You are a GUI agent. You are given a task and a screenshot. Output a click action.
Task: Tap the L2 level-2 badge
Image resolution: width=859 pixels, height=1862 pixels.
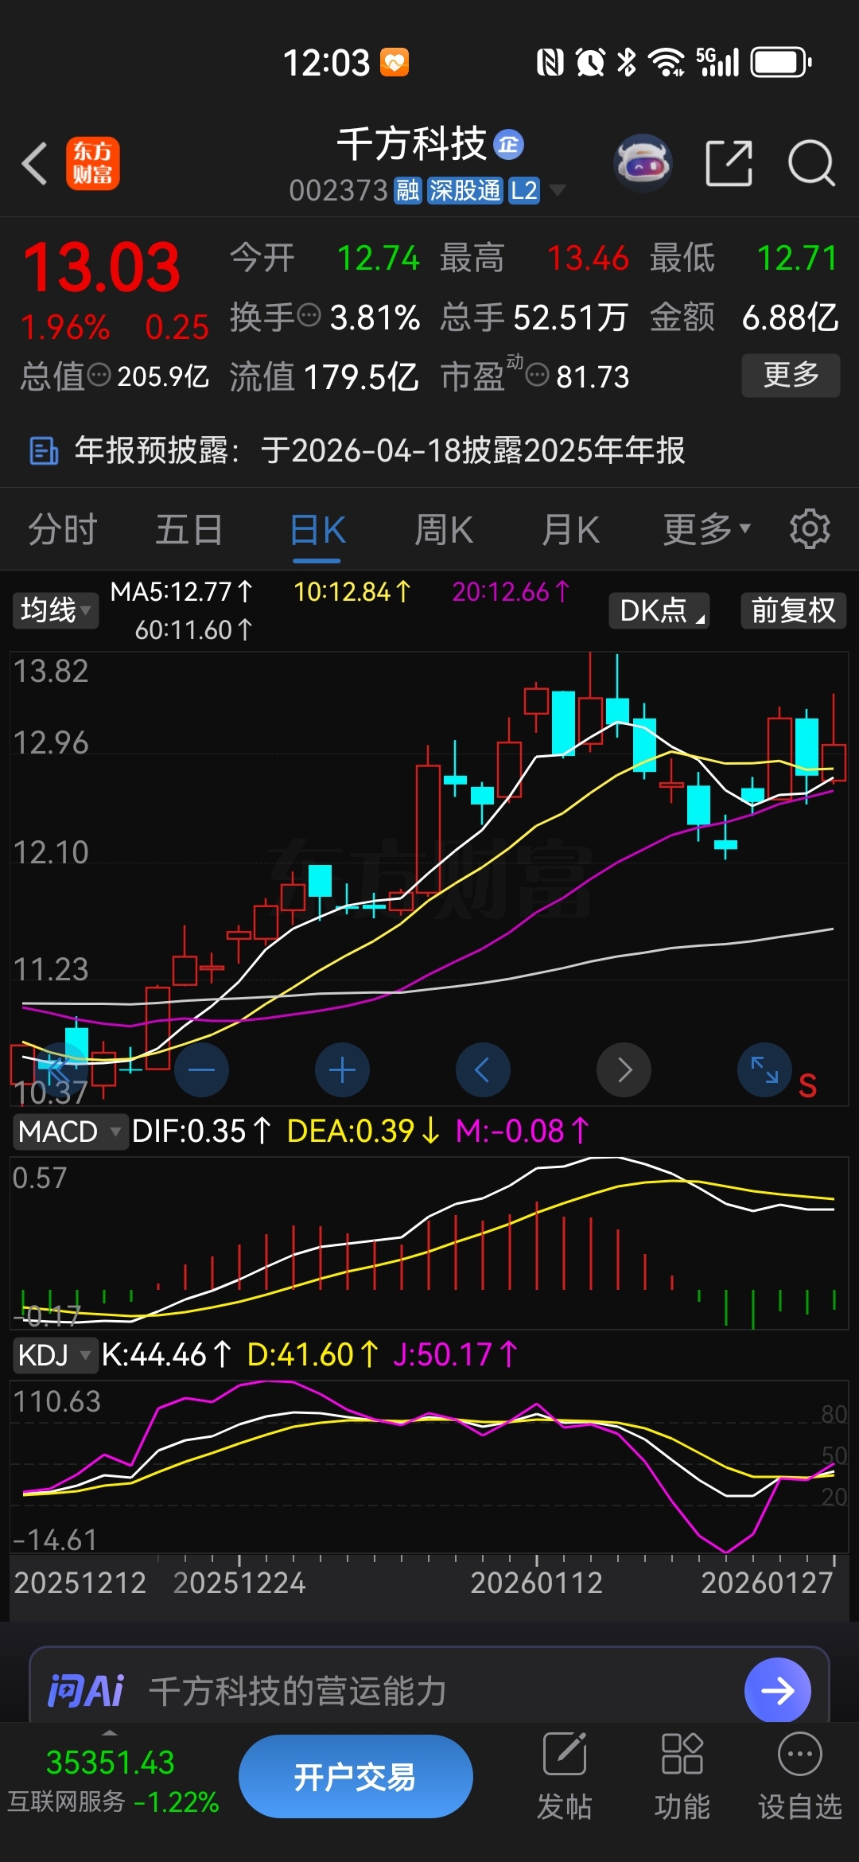(x=524, y=190)
